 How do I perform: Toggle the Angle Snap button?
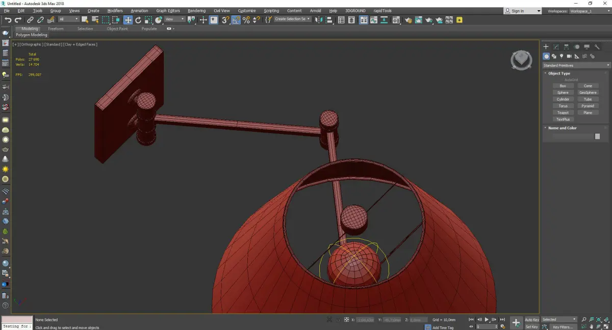click(x=236, y=20)
